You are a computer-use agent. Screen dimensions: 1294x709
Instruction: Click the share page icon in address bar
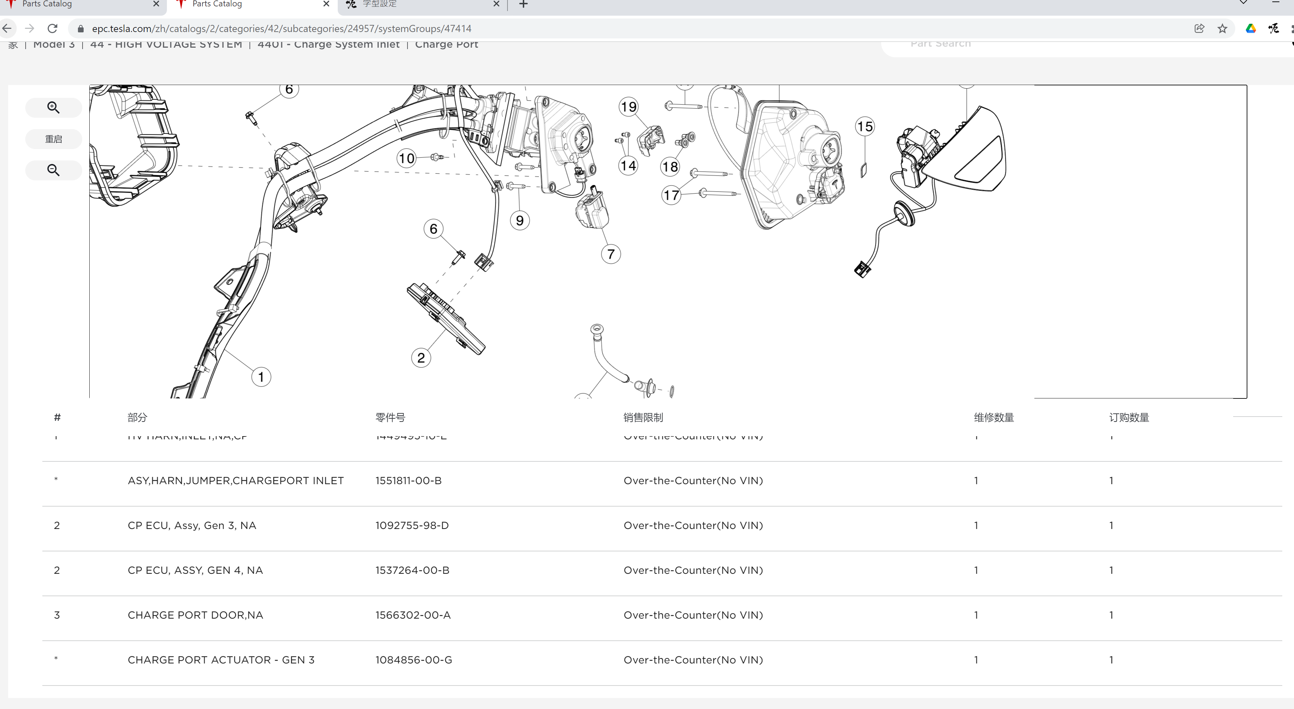coord(1199,28)
